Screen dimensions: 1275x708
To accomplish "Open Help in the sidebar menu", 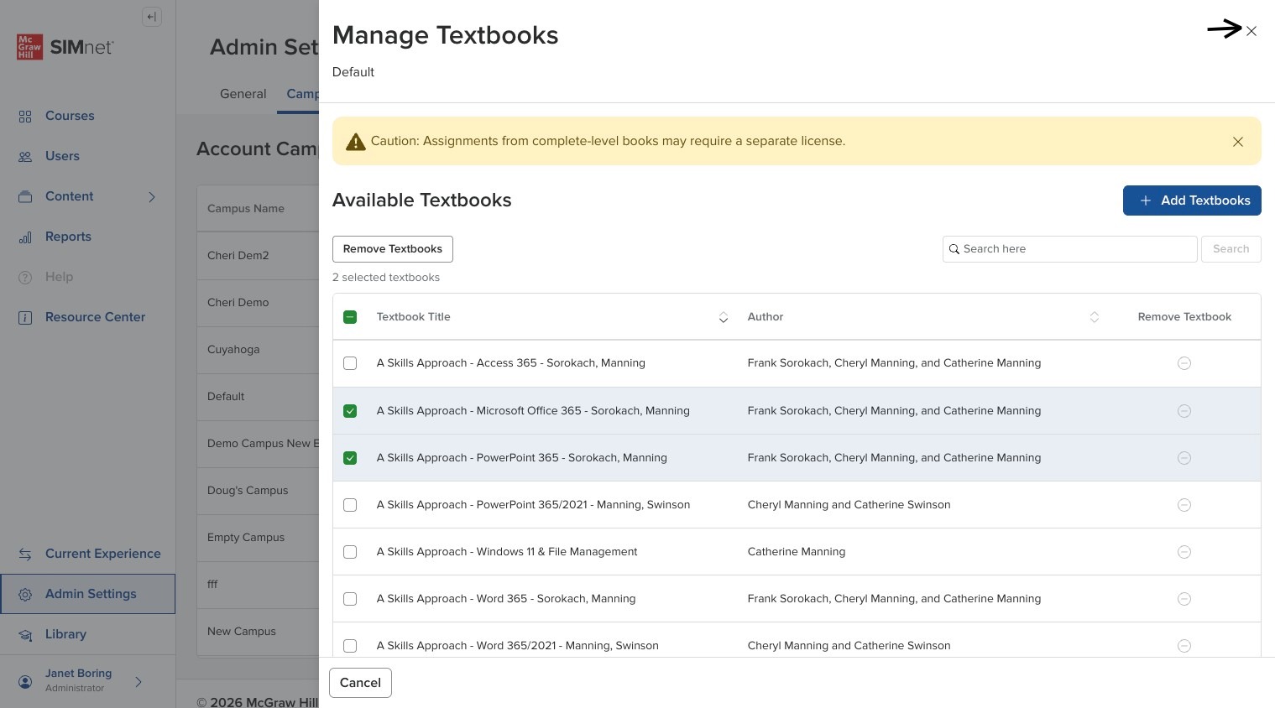I will [59, 277].
